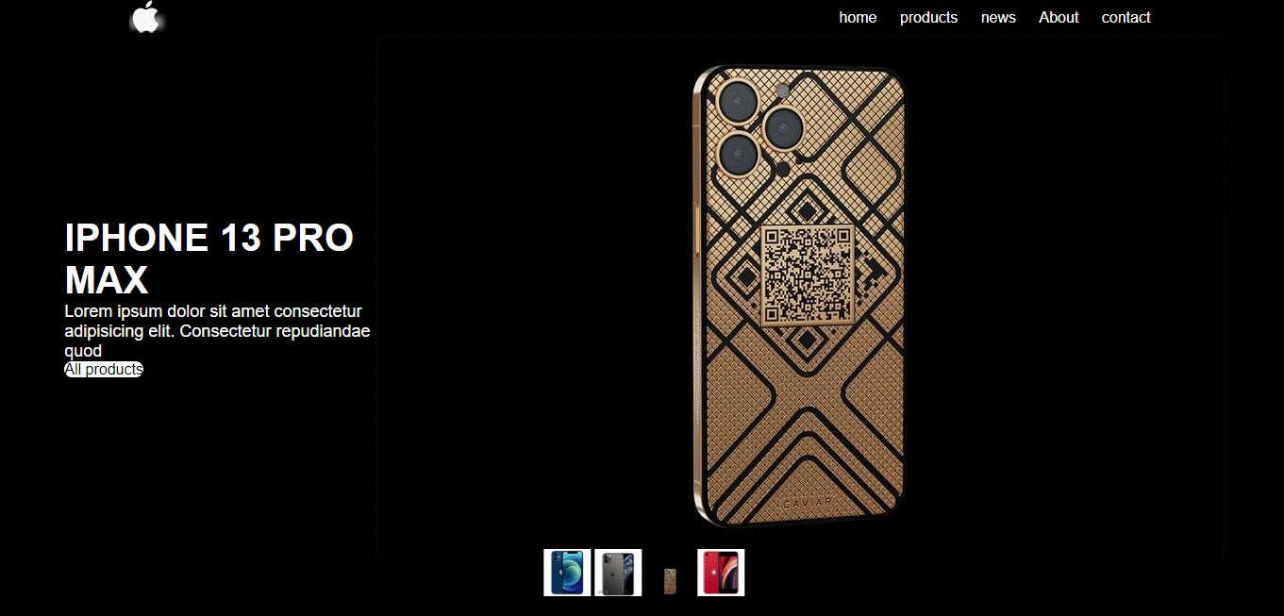Click the gold side frame of the phone
Screen dimensions: 1284x616
pyautogui.click(x=697, y=292)
